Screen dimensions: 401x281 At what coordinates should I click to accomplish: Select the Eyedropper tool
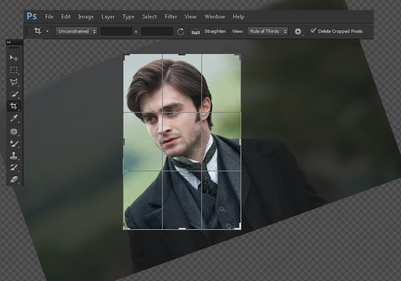pos(14,118)
